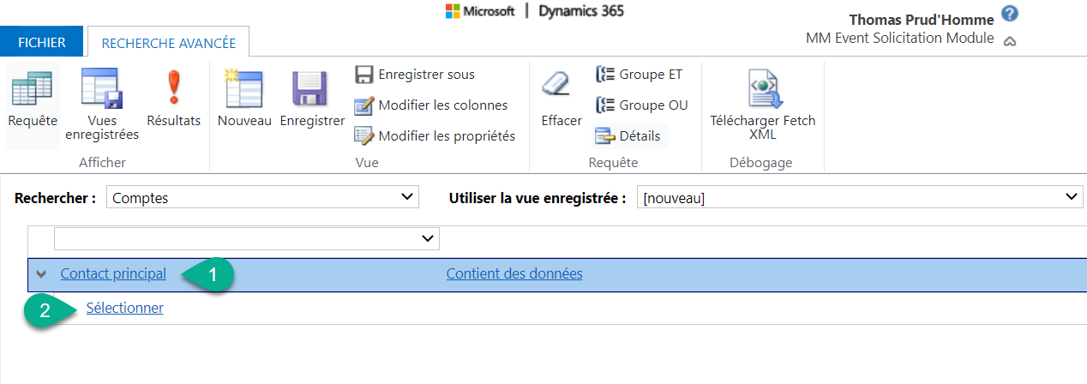Screen dimensions: 1087x384
Task: Collapse the Contact principal row chevron
Action: point(41,274)
